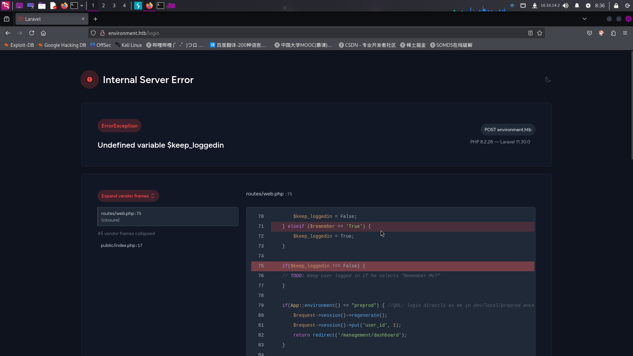Click the red error alert icon
Screen dimensions: 633x356
click(x=90, y=79)
